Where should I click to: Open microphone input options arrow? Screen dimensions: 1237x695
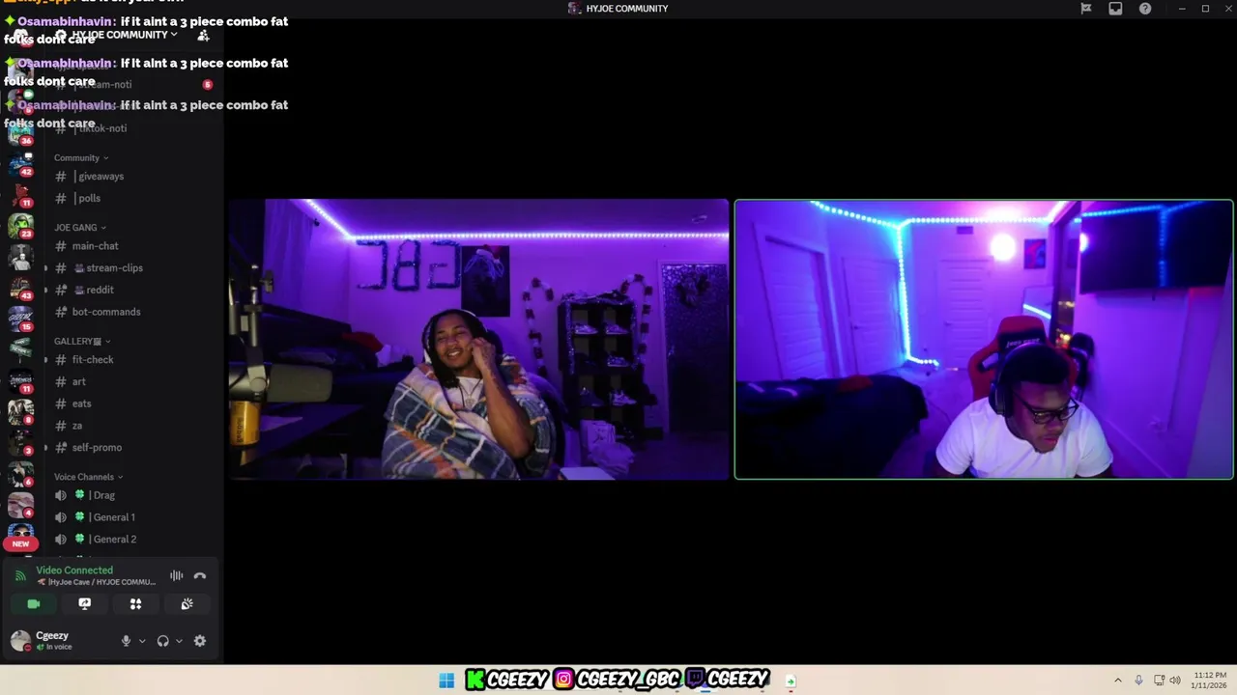pos(142,641)
